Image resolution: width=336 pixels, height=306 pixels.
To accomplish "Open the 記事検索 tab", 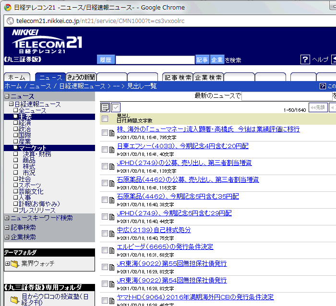I will pos(178,77).
